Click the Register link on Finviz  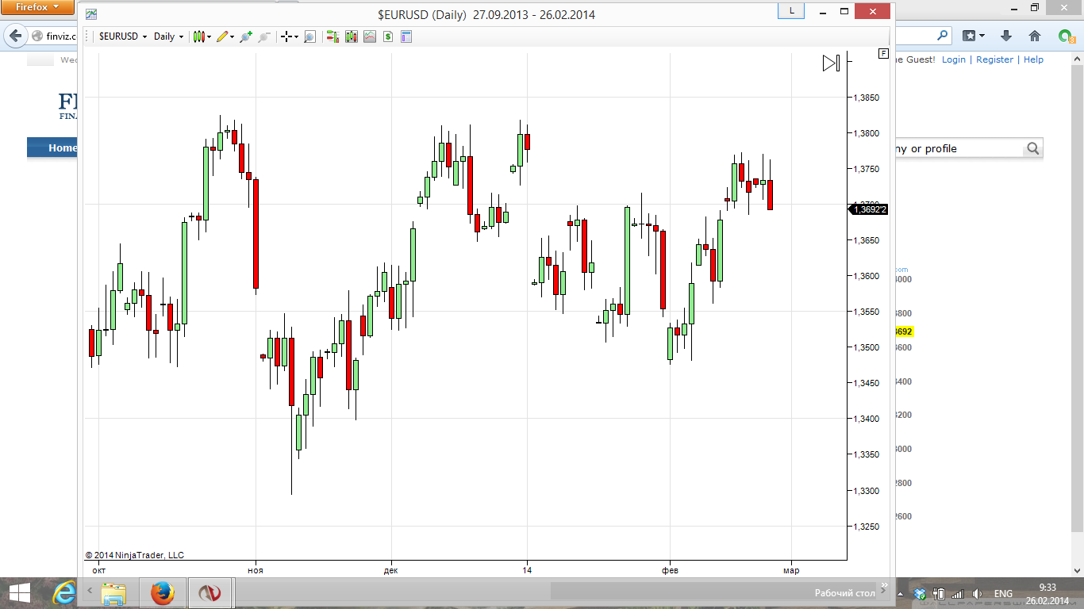[995, 59]
